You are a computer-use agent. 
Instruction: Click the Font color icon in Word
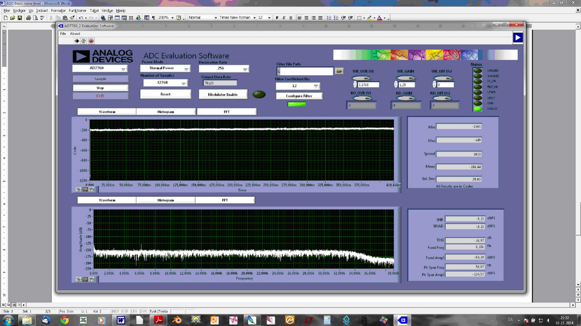click(x=380, y=18)
